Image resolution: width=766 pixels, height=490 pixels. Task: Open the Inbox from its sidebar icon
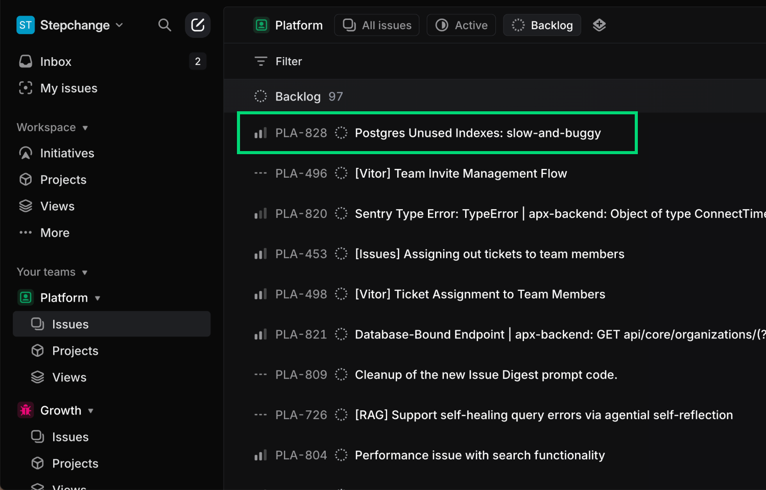(x=26, y=61)
